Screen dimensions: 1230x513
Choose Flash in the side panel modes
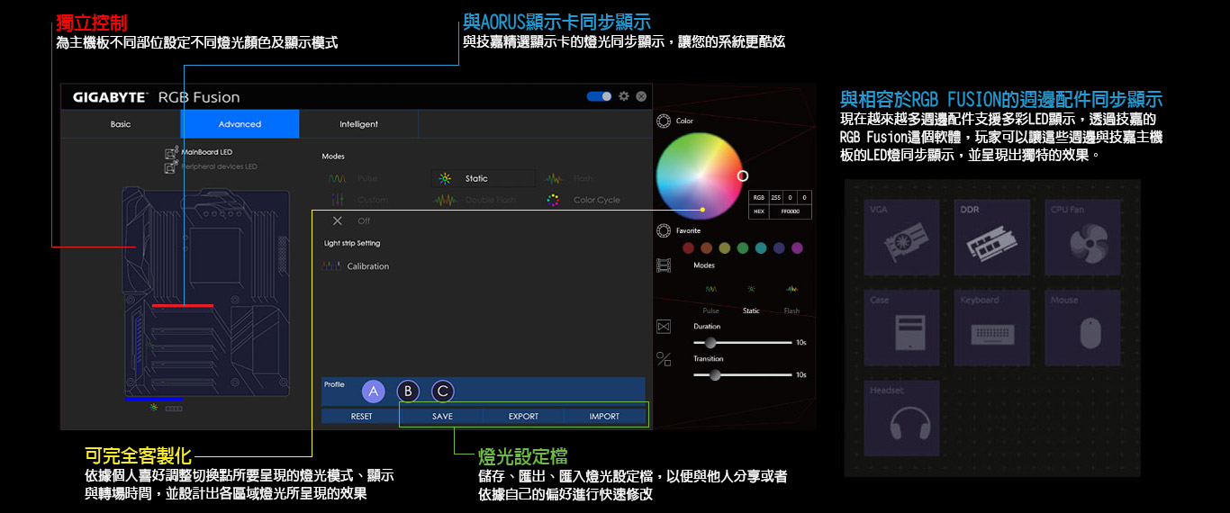(x=791, y=300)
